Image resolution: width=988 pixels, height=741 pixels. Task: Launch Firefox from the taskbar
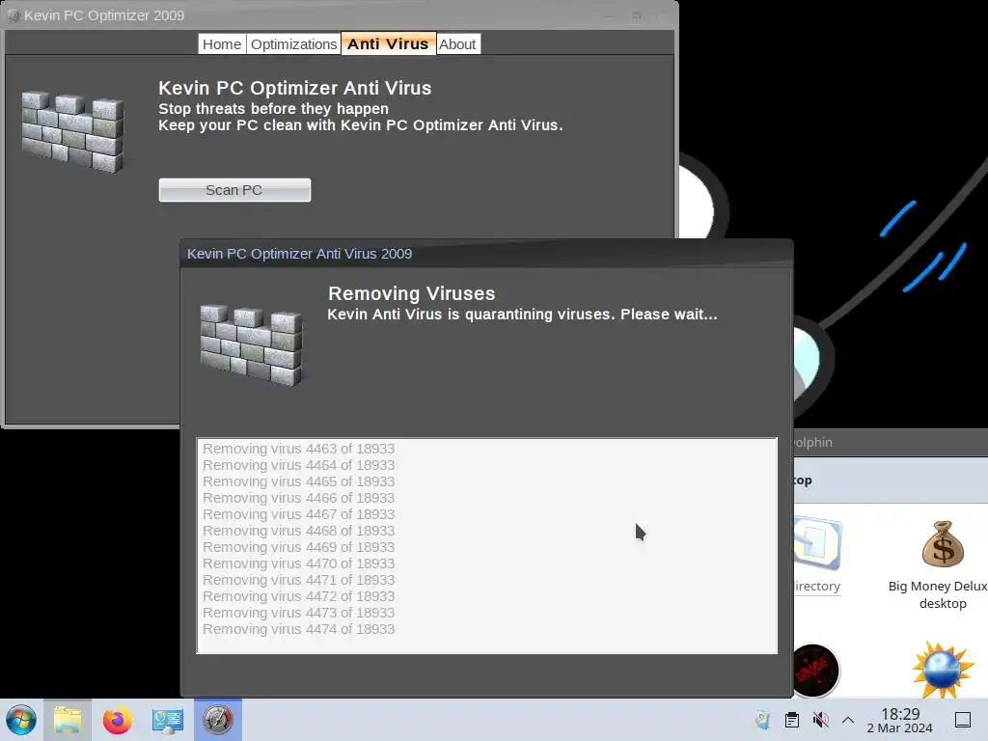tap(117, 720)
